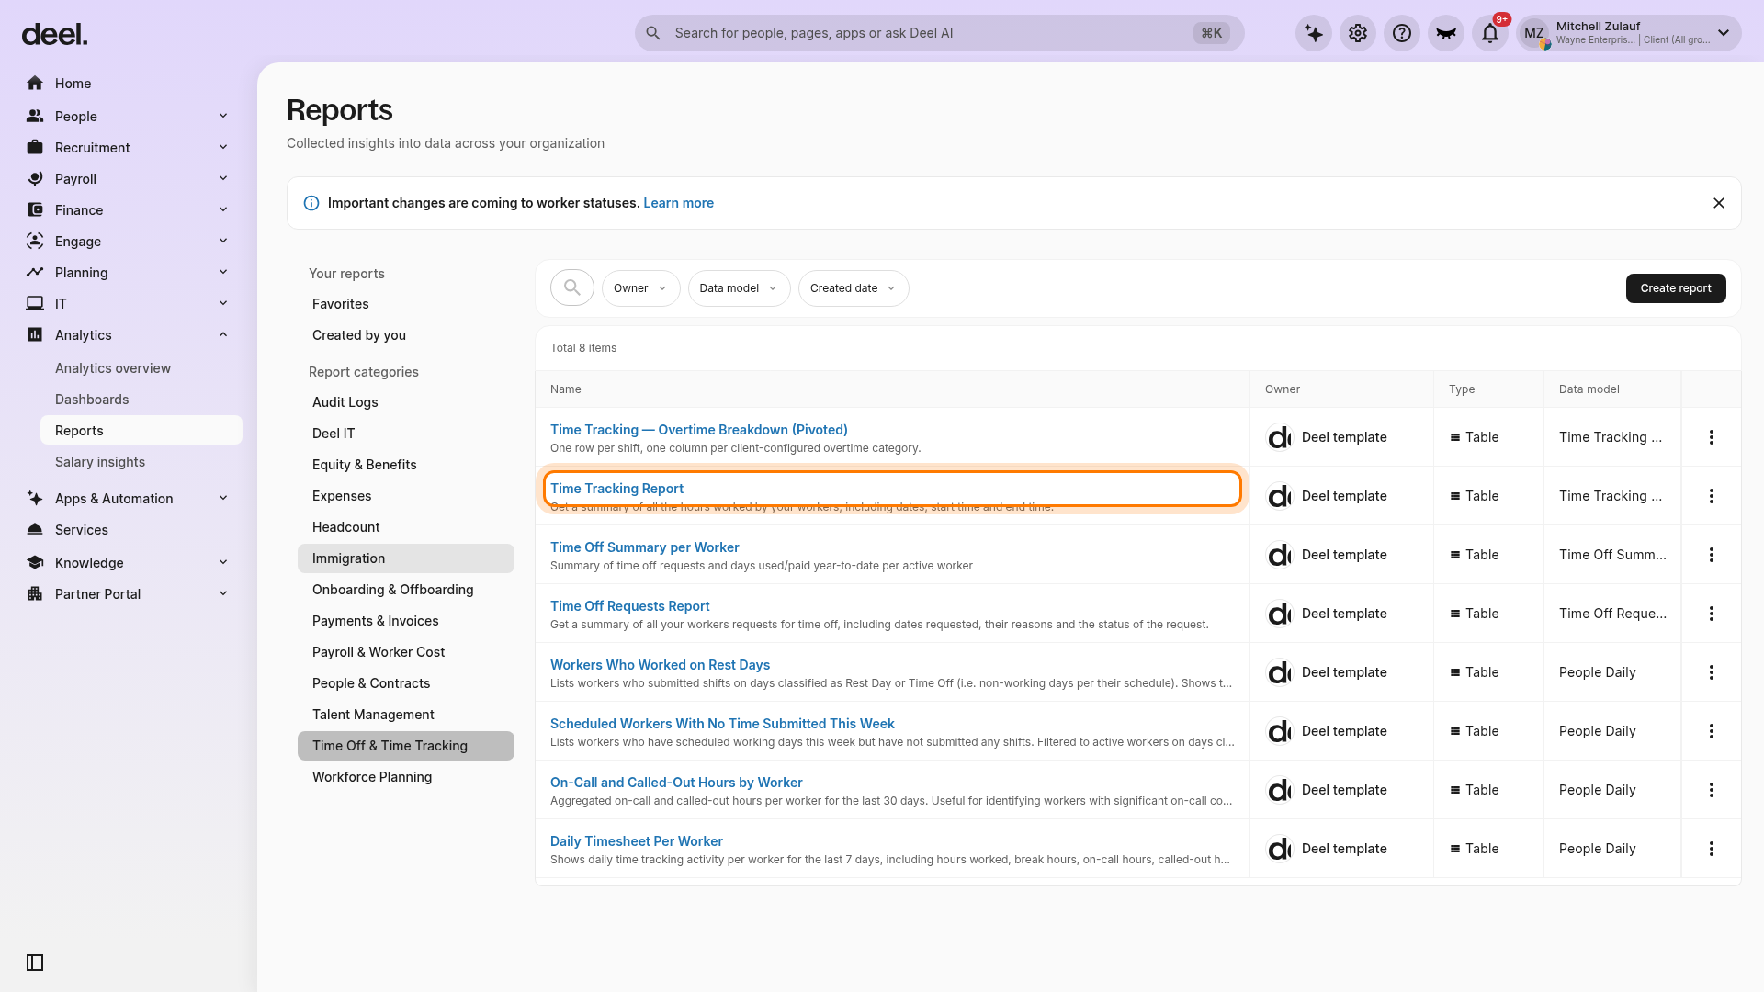Click the MZ avatar
The image size is (1764, 992).
click(x=1534, y=33)
